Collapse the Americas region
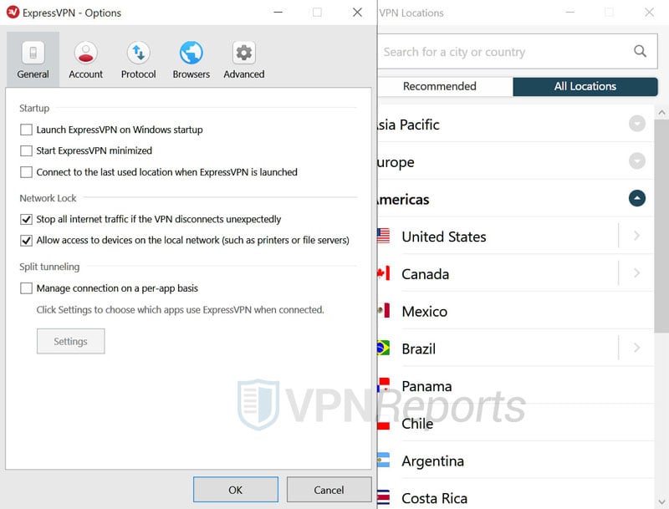The width and height of the screenshot is (669, 509). (x=637, y=198)
